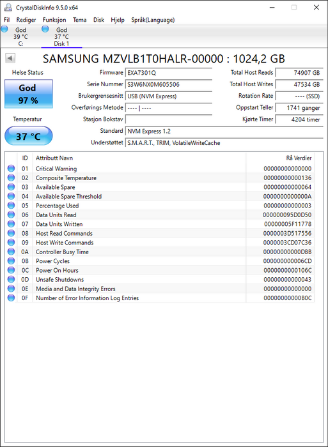This screenshot has width=328, height=447.
Task: Click the Composite Temperature status circle
Action: pyautogui.click(x=11, y=178)
